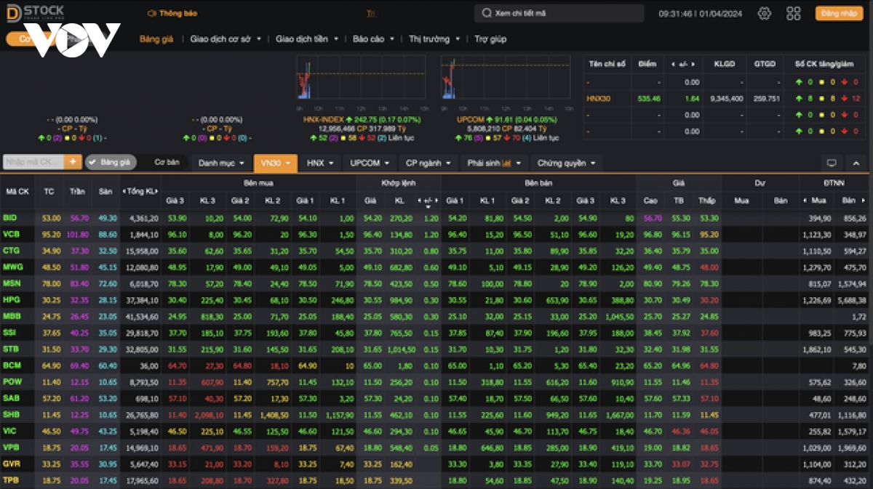Toggle the Cơ bản view option
The image size is (873, 489).
(x=167, y=162)
